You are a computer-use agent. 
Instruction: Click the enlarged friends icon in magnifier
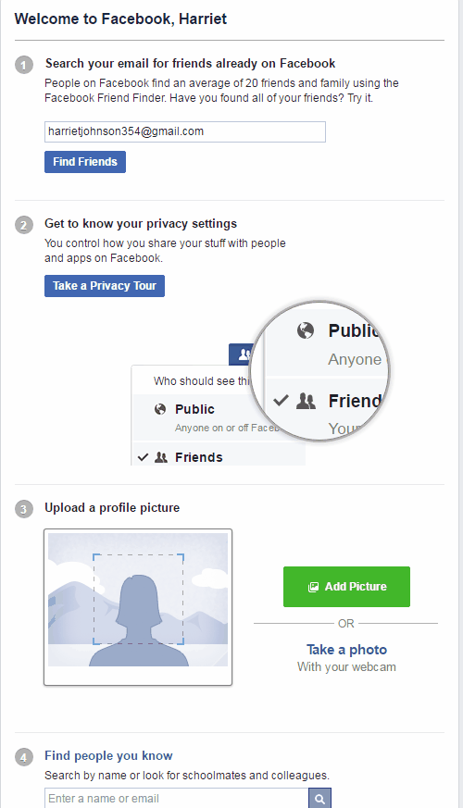(x=306, y=401)
